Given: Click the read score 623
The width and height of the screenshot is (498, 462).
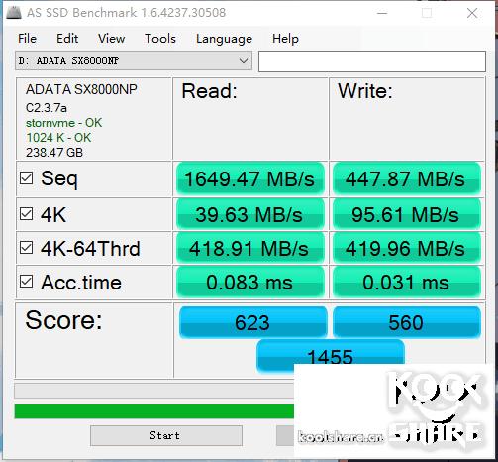Looking at the screenshot, I should pos(252,322).
